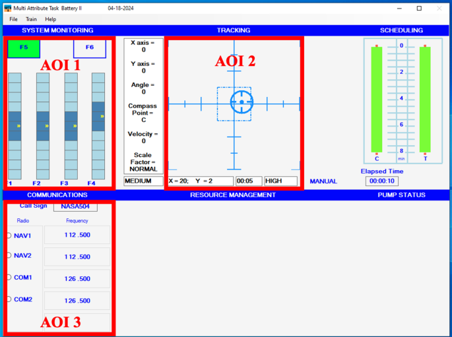
Task: Select the COM1 radio button
Action: [9, 278]
